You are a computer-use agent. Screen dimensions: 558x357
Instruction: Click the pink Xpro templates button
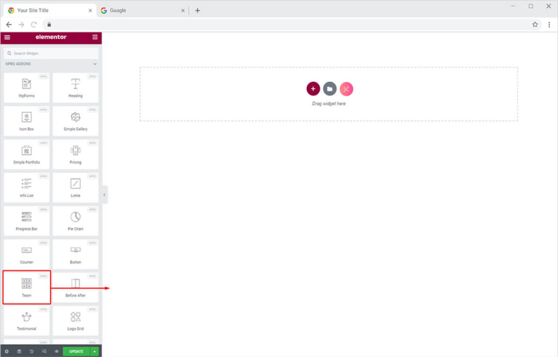tap(346, 89)
